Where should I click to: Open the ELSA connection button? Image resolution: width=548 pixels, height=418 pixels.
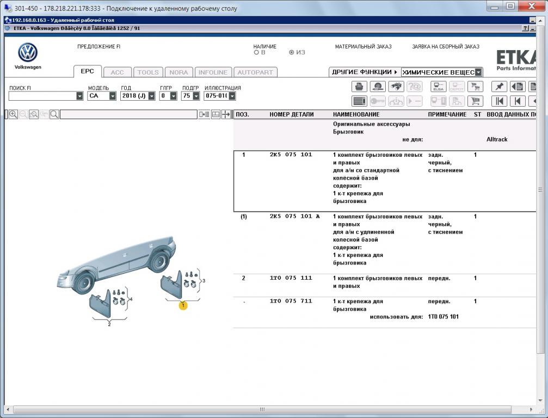click(x=438, y=87)
